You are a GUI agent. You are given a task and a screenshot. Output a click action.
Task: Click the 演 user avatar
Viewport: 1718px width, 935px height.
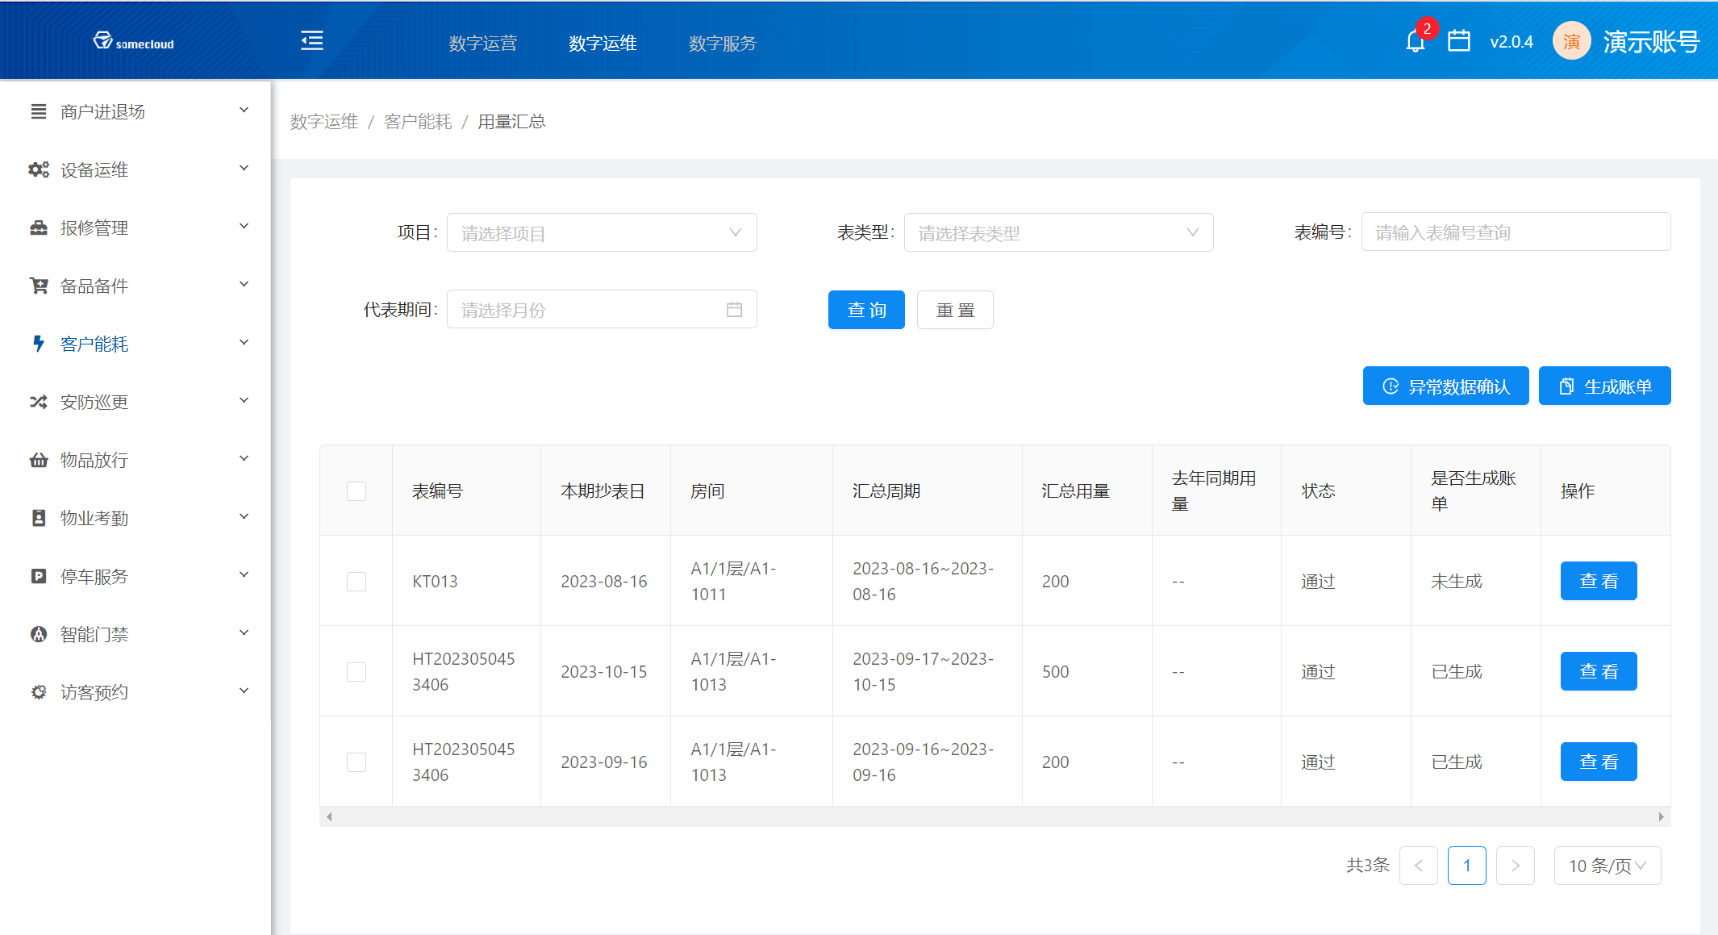click(x=1571, y=41)
